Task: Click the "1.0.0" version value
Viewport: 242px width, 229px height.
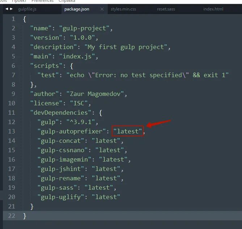Action: [x=82, y=38]
